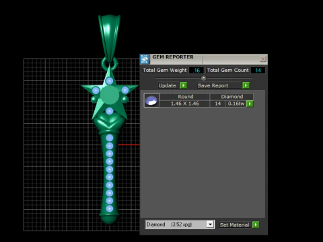
Task: Close the Gem Reporter panel
Action: pyautogui.click(x=262, y=59)
